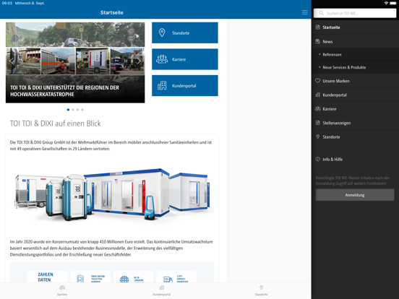Open Stellenanzeigen in side menu
The image size is (399, 299).
[x=355, y=123]
